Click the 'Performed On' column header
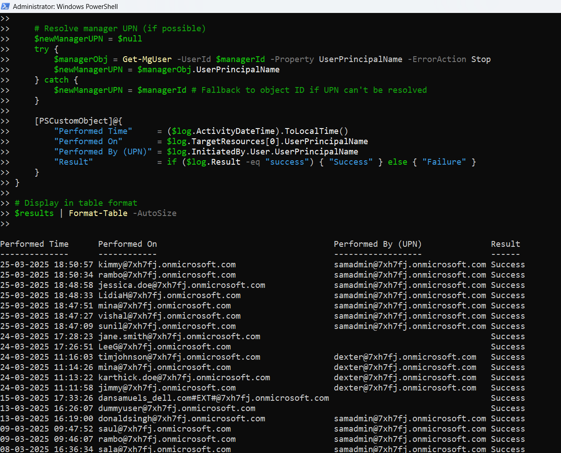This screenshot has width=561, height=453. point(127,244)
